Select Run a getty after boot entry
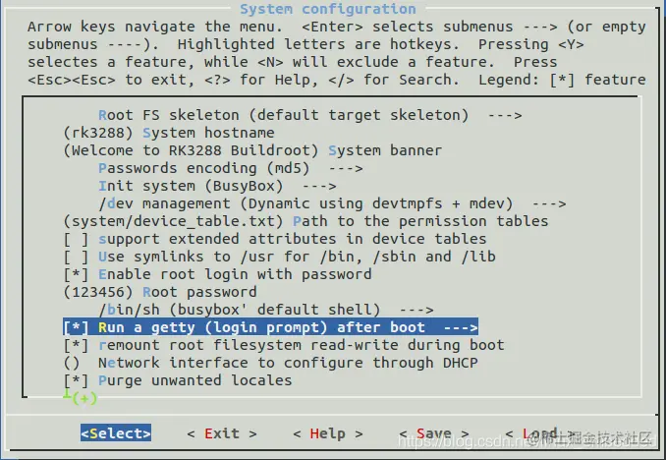666x460 pixels. [x=270, y=327]
